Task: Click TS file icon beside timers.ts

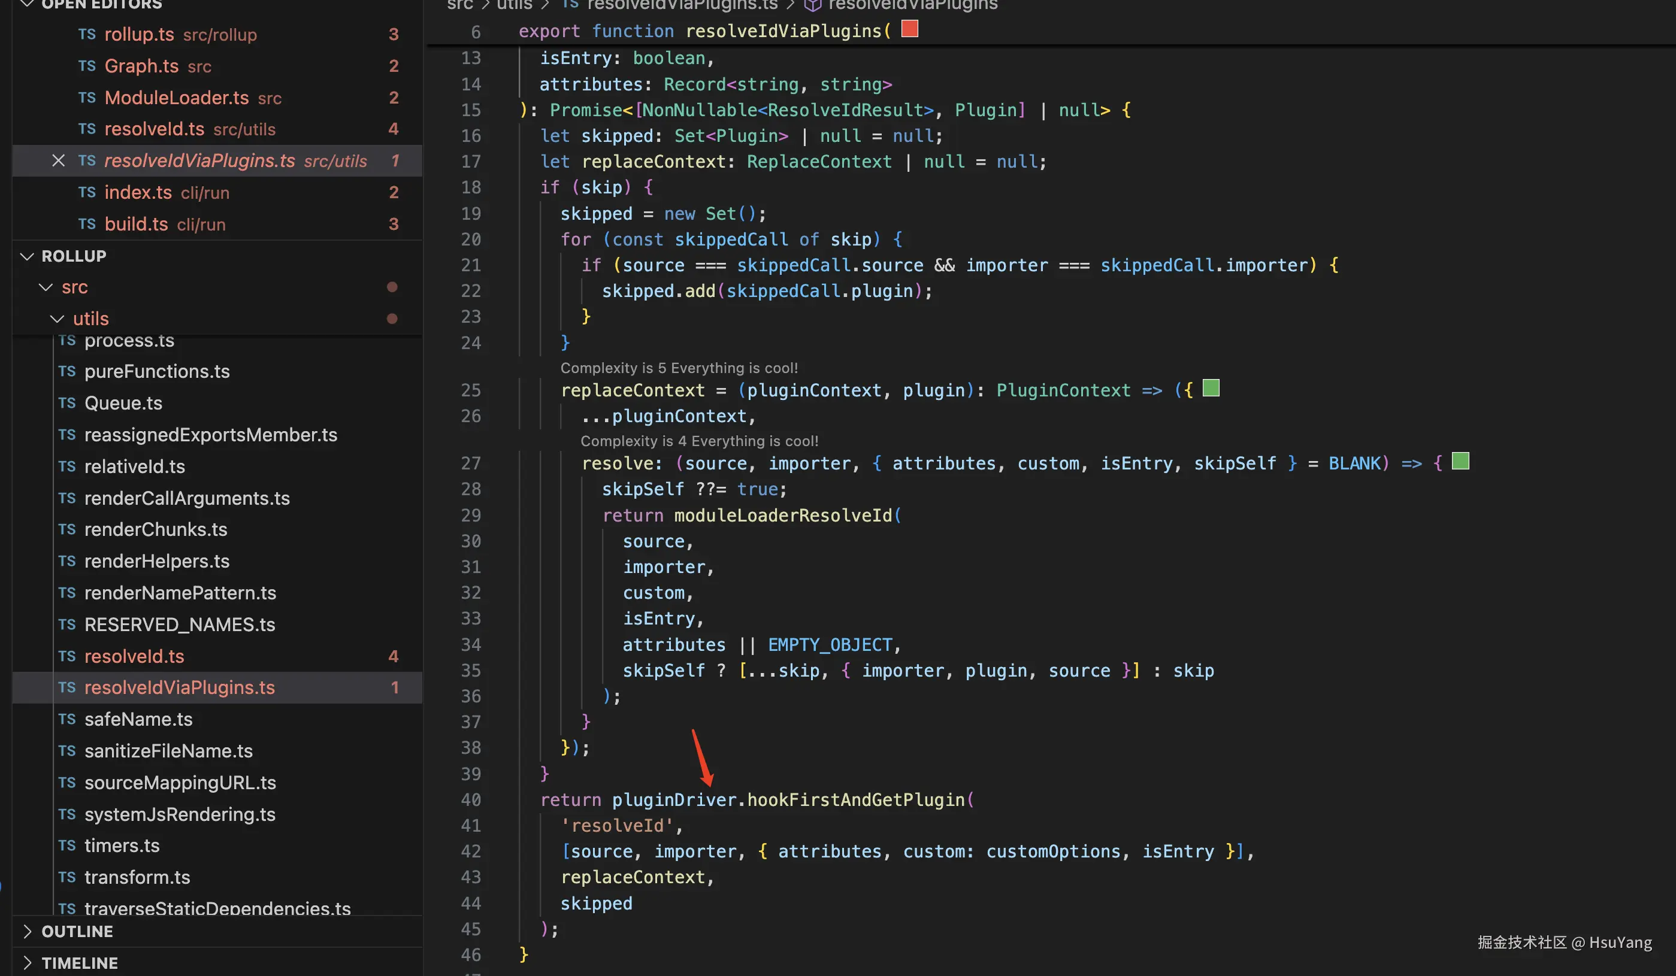Action: [67, 845]
